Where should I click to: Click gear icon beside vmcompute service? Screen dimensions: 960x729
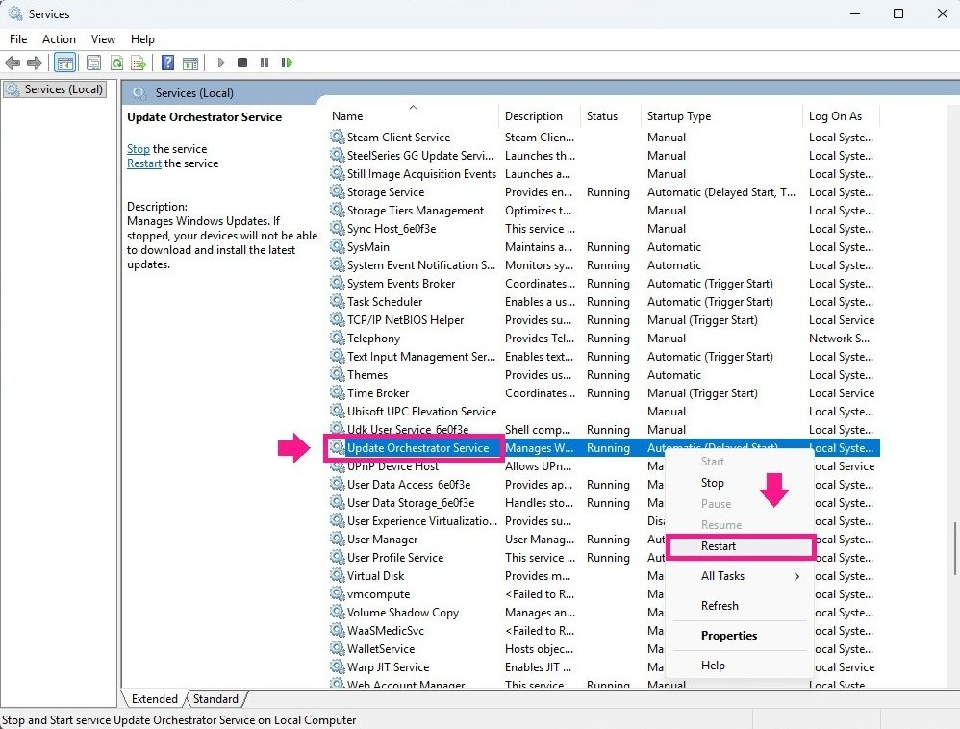tap(337, 593)
